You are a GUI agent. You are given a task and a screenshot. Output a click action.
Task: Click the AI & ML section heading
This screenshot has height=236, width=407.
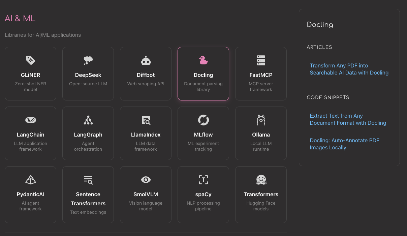[x=20, y=19]
